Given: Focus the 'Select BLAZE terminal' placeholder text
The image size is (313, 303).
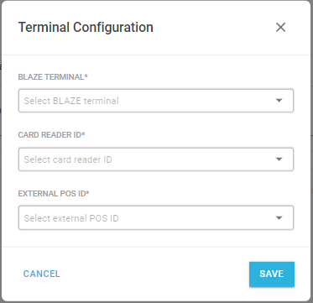Looking at the screenshot, I should point(71,101).
